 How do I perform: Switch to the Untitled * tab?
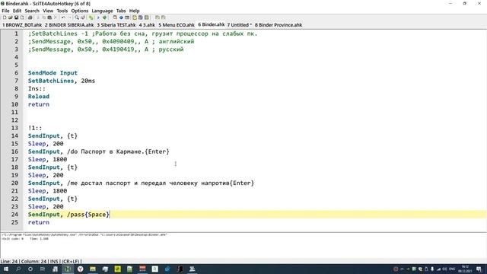pos(239,25)
